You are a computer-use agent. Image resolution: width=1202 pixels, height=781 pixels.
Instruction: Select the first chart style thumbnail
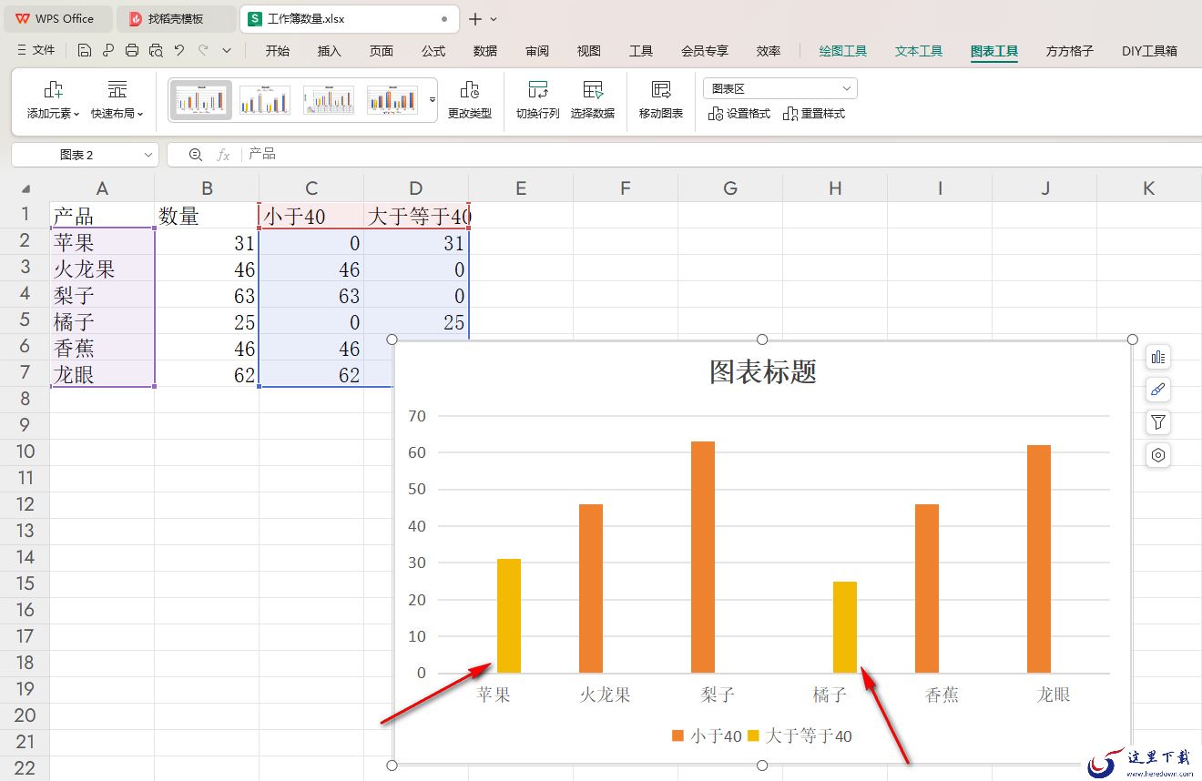[x=201, y=99]
